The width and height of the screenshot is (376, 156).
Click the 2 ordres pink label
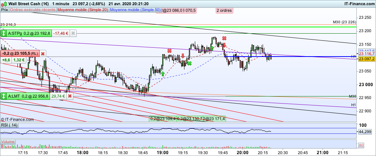[224, 10]
